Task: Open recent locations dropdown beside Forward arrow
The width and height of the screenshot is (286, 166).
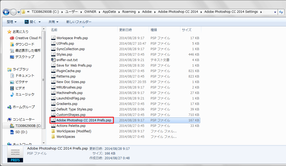Action: pos(19,12)
